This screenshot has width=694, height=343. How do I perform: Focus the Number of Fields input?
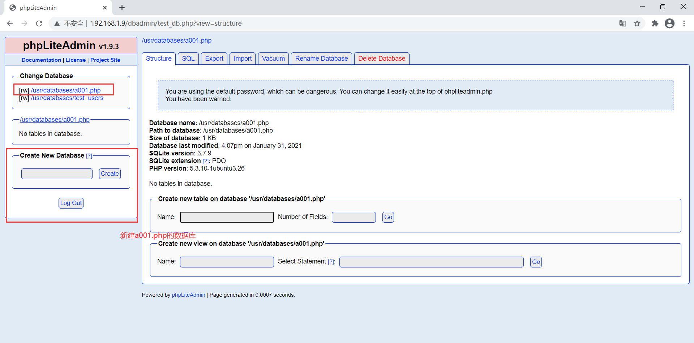(354, 217)
